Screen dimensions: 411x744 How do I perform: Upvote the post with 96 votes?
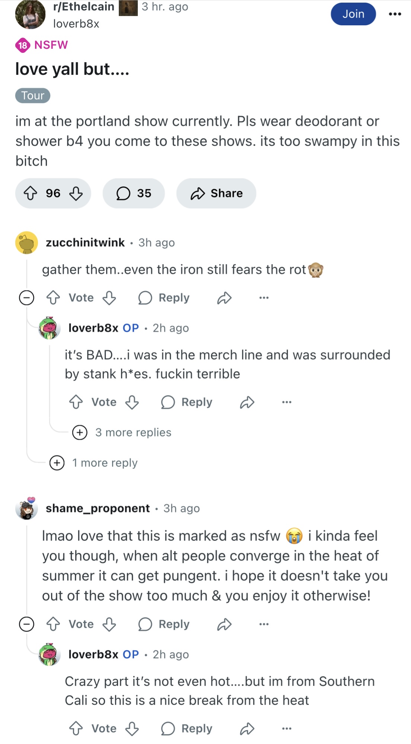click(x=31, y=193)
